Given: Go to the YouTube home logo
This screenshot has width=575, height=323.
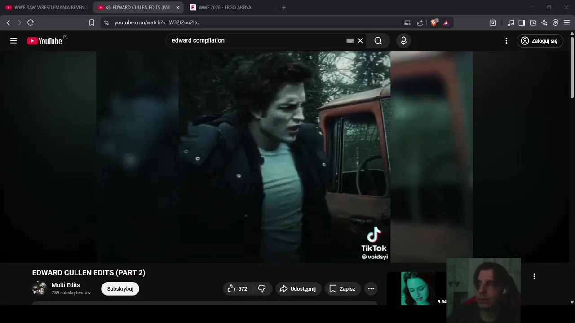Looking at the screenshot, I should [44, 41].
